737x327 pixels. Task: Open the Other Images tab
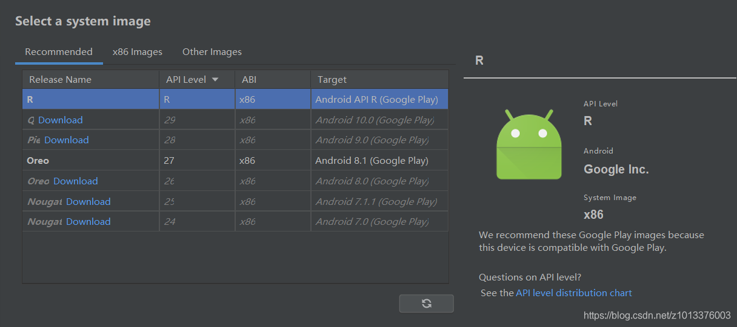tap(212, 52)
